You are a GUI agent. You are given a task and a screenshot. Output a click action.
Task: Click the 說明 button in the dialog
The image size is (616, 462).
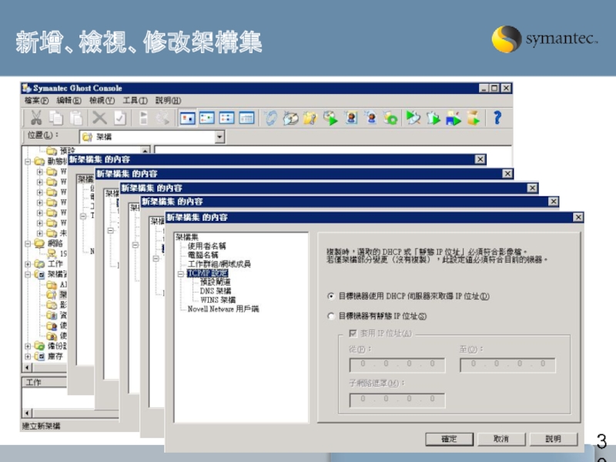(x=554, y=439)
